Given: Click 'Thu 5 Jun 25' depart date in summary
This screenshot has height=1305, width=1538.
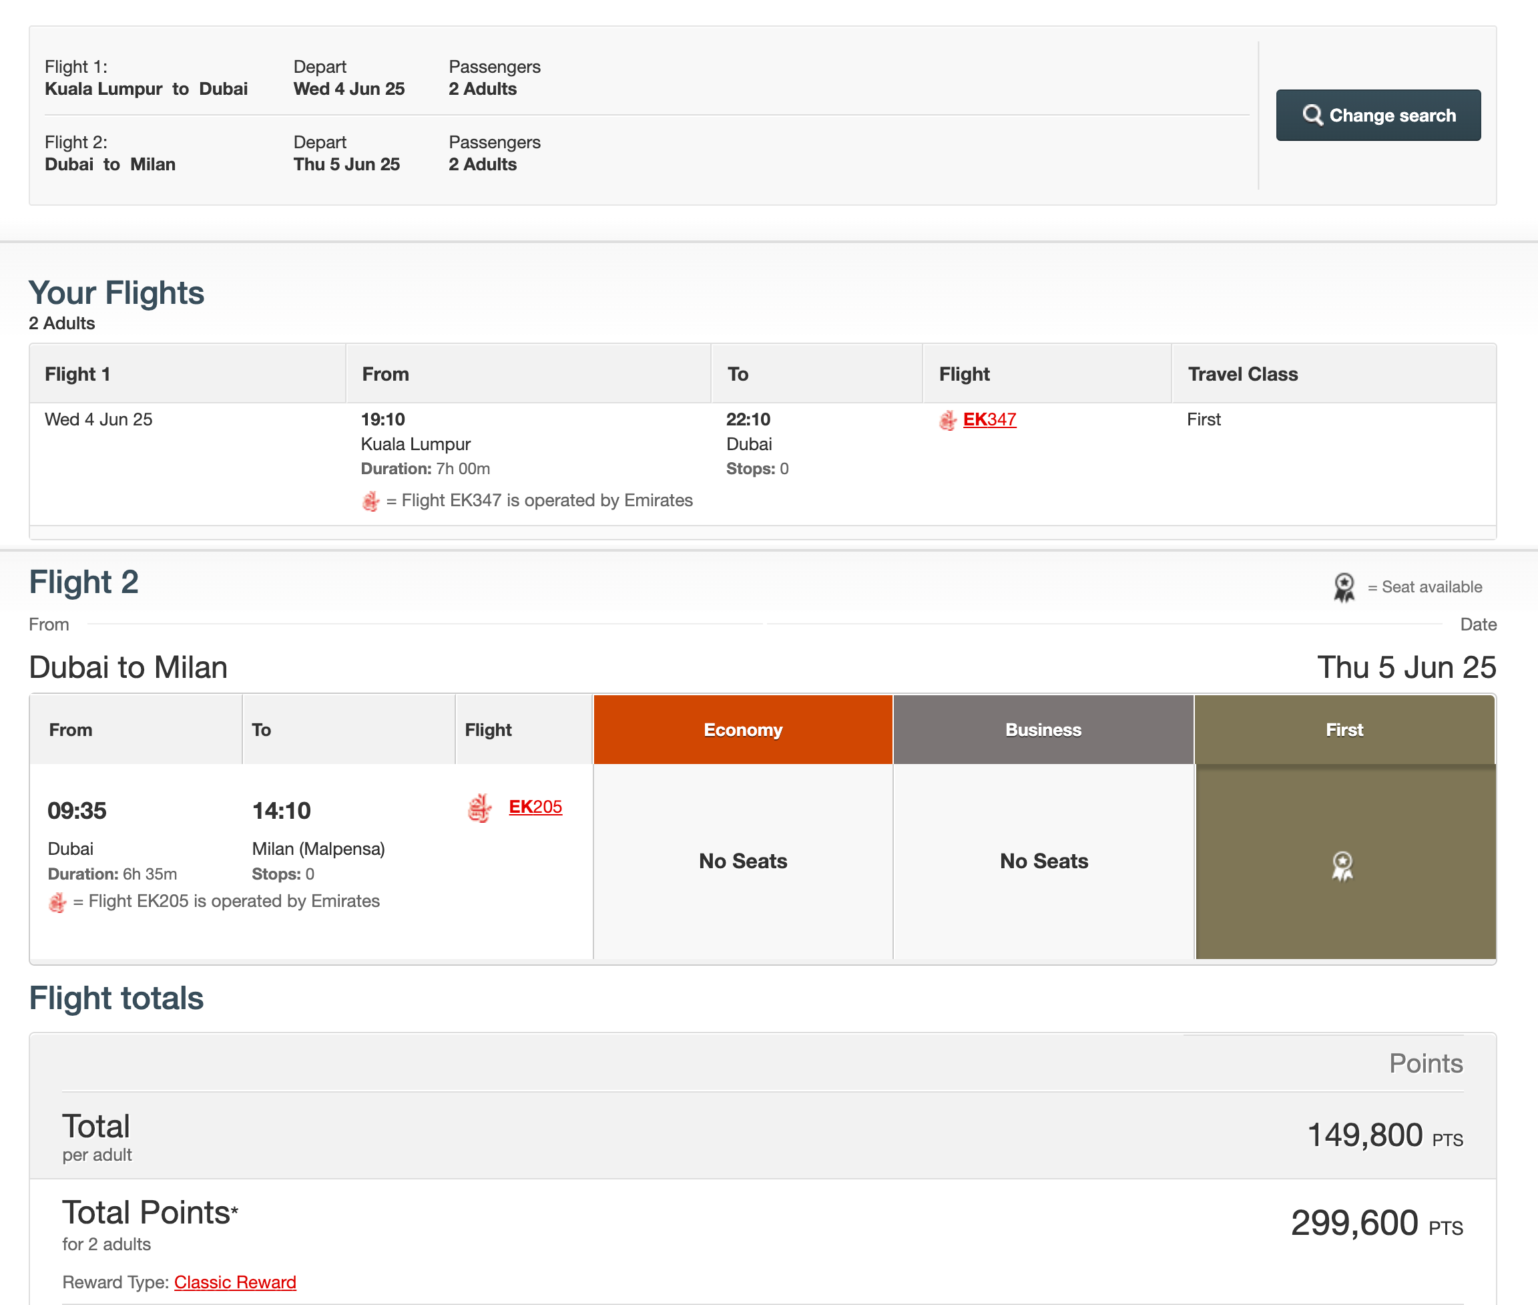Looking at the screenshot, I should (x=347, y=164).
